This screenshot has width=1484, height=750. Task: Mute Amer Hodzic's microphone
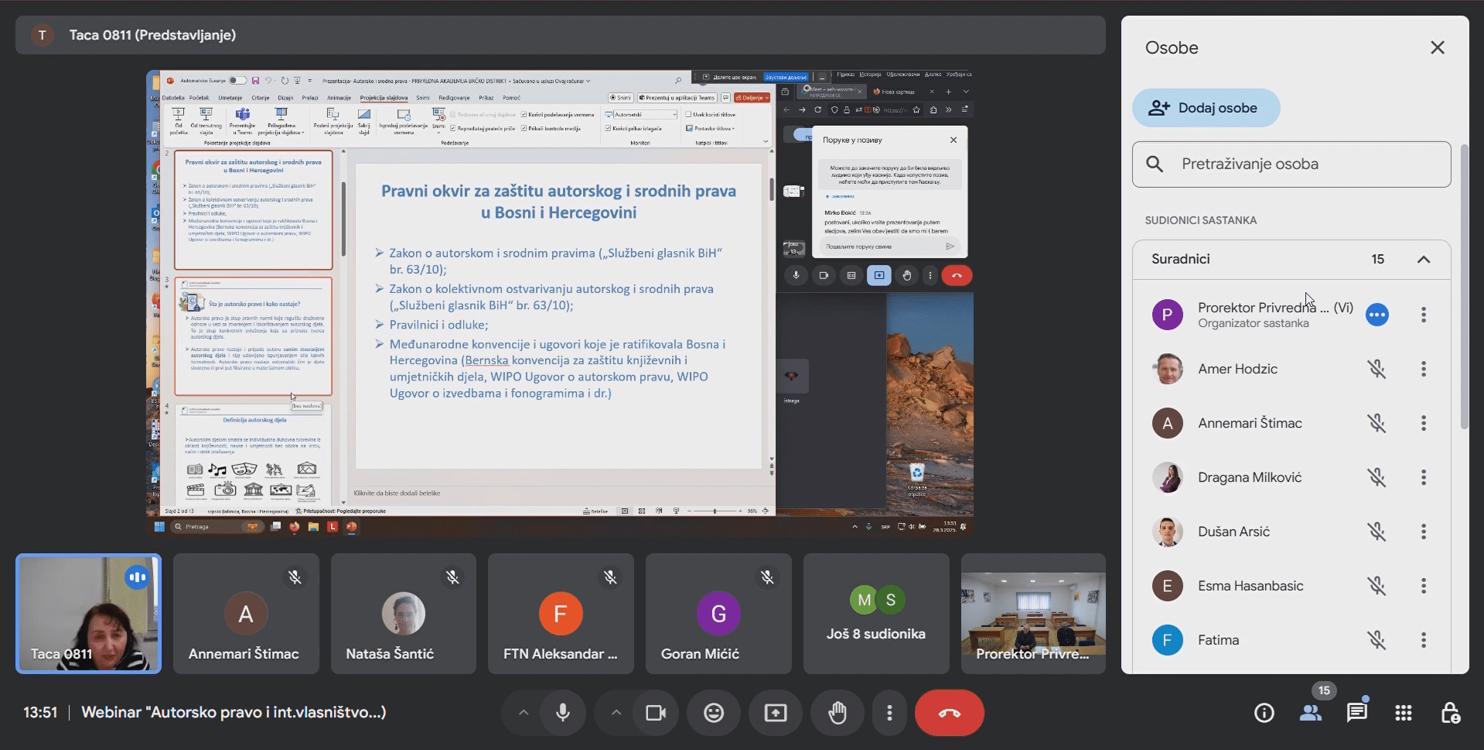(x=1377, y=369)
